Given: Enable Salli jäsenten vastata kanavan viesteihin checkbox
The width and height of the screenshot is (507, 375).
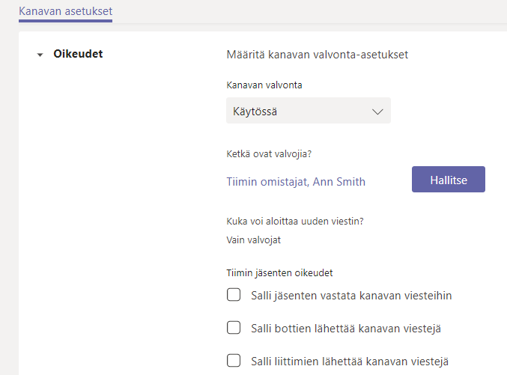Looking at the screenshot, I should (234, 295).
